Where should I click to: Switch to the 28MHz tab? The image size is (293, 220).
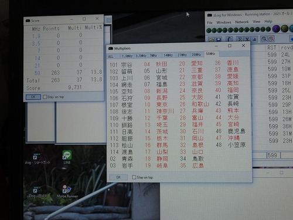[196, 55]
